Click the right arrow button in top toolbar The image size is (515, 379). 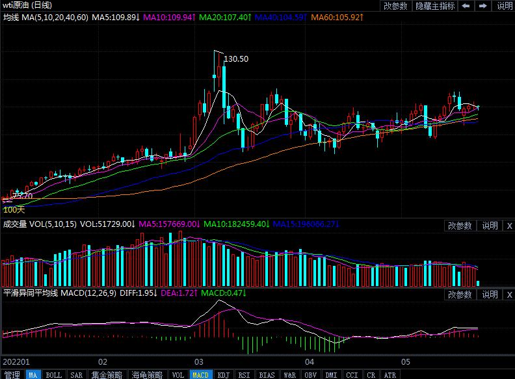click(482, 6)
